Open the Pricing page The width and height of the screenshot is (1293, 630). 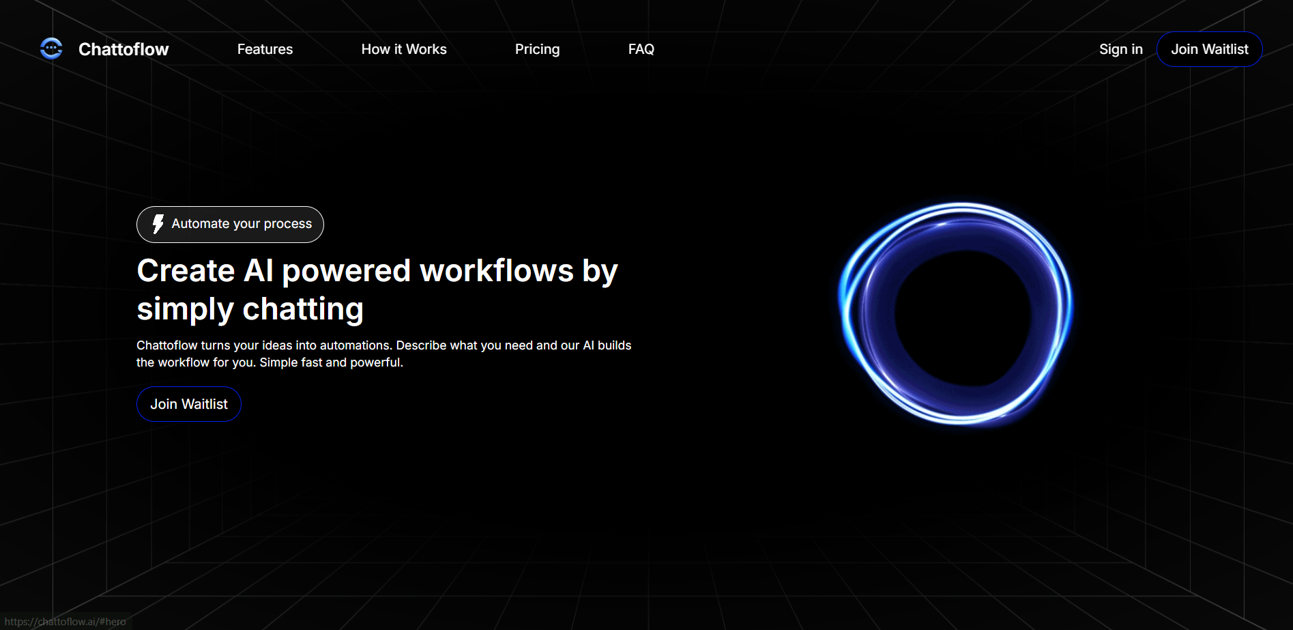tap(537, 48)
